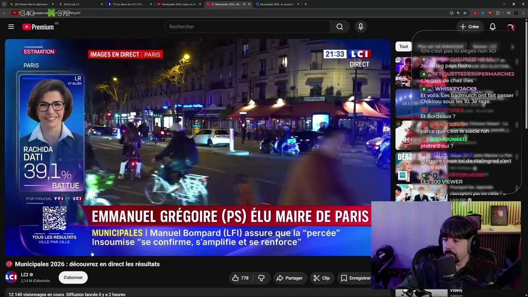Click the LCI live video player
The height and width of the screenshot is (297, 528).
coord(198,147)
